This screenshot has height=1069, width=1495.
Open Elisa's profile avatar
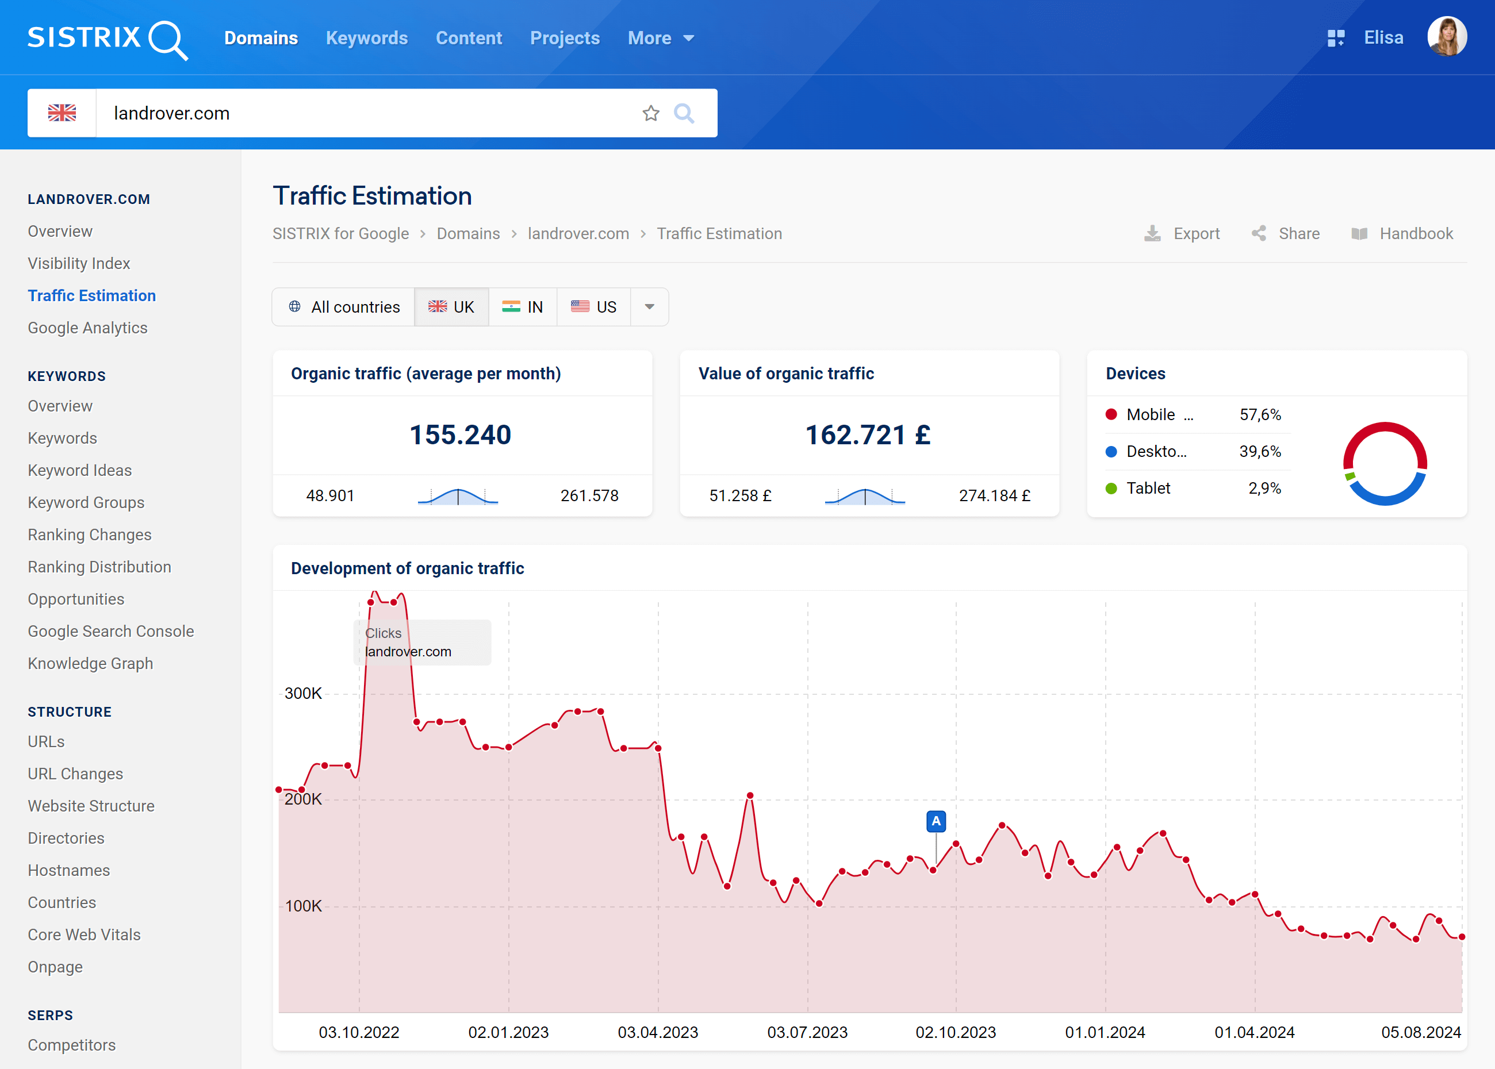pyautogui.click(x=1446, y=37)
